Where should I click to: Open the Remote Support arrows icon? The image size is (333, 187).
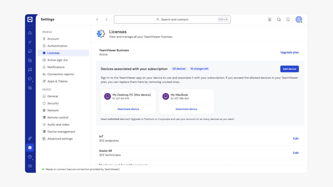30,42
